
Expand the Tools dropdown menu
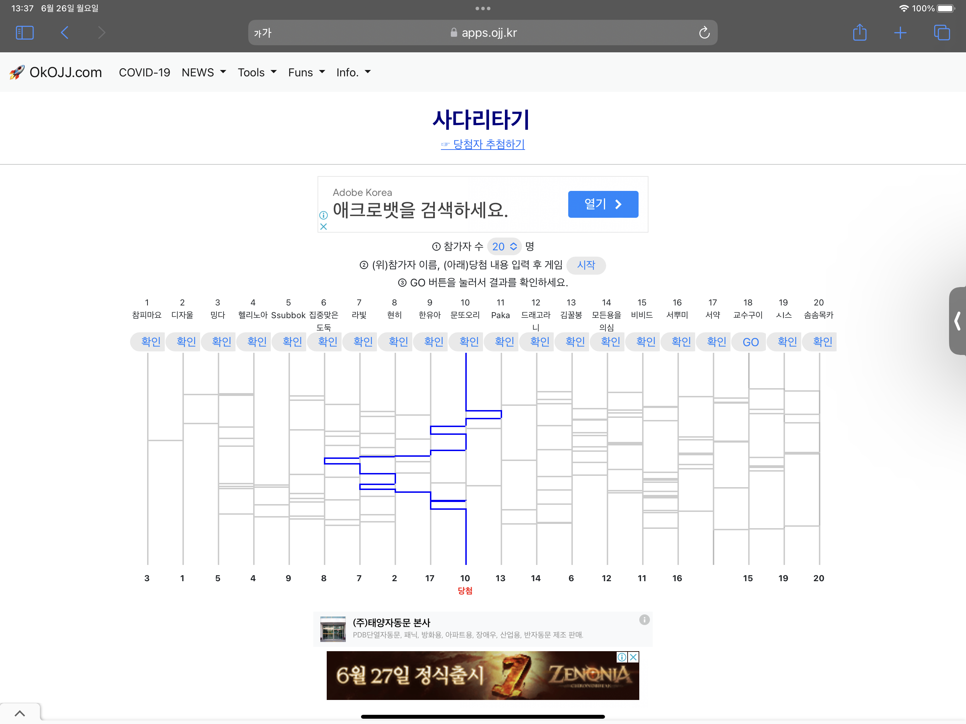[x=257, y=72]
